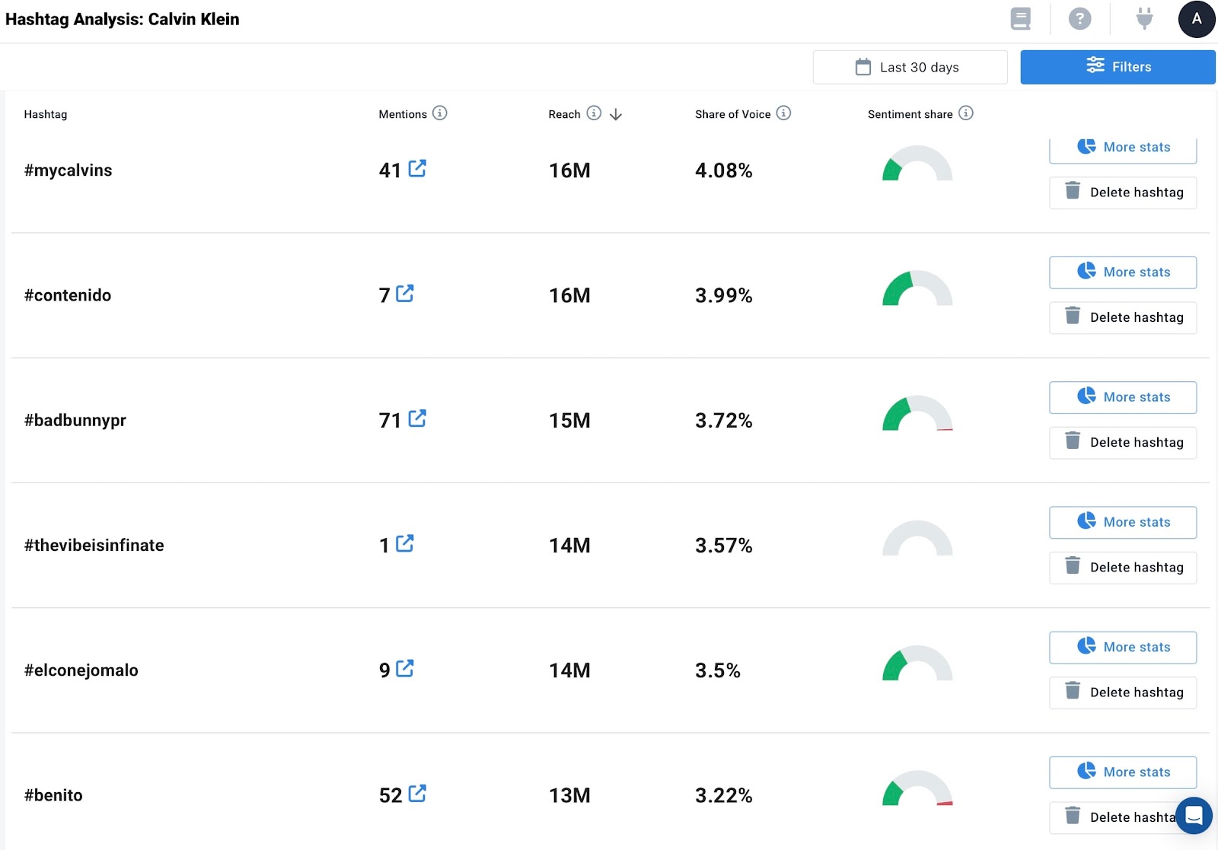
Task: View More stats for #benito
Action: (x=1123, y=772)
